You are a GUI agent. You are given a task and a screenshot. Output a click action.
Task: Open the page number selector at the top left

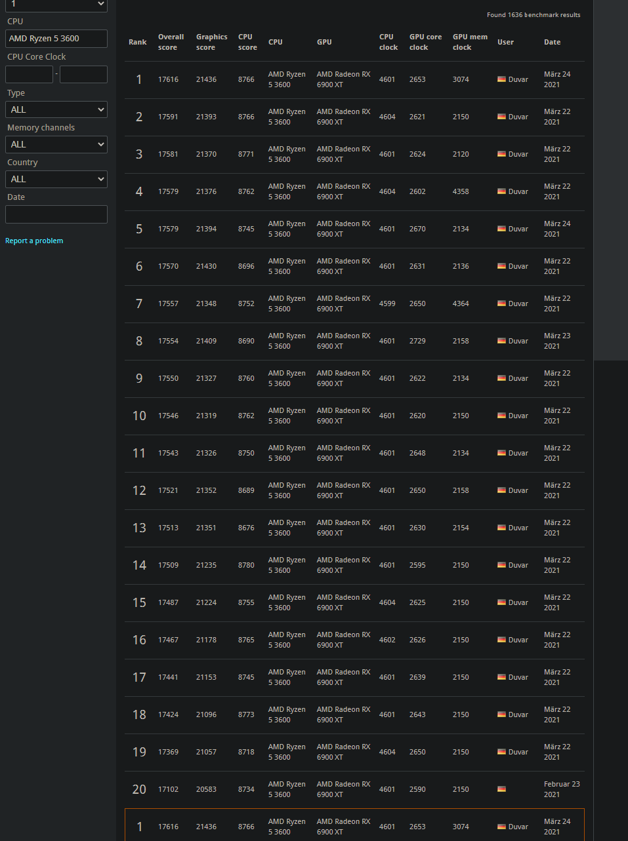point(56,5)
